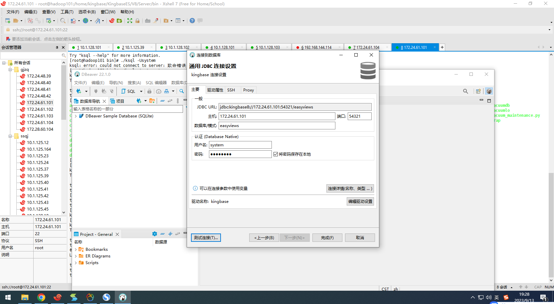Open DBeaver 导航(N) menu
This screenshot has height=304, width=554.
coord(116,82)
